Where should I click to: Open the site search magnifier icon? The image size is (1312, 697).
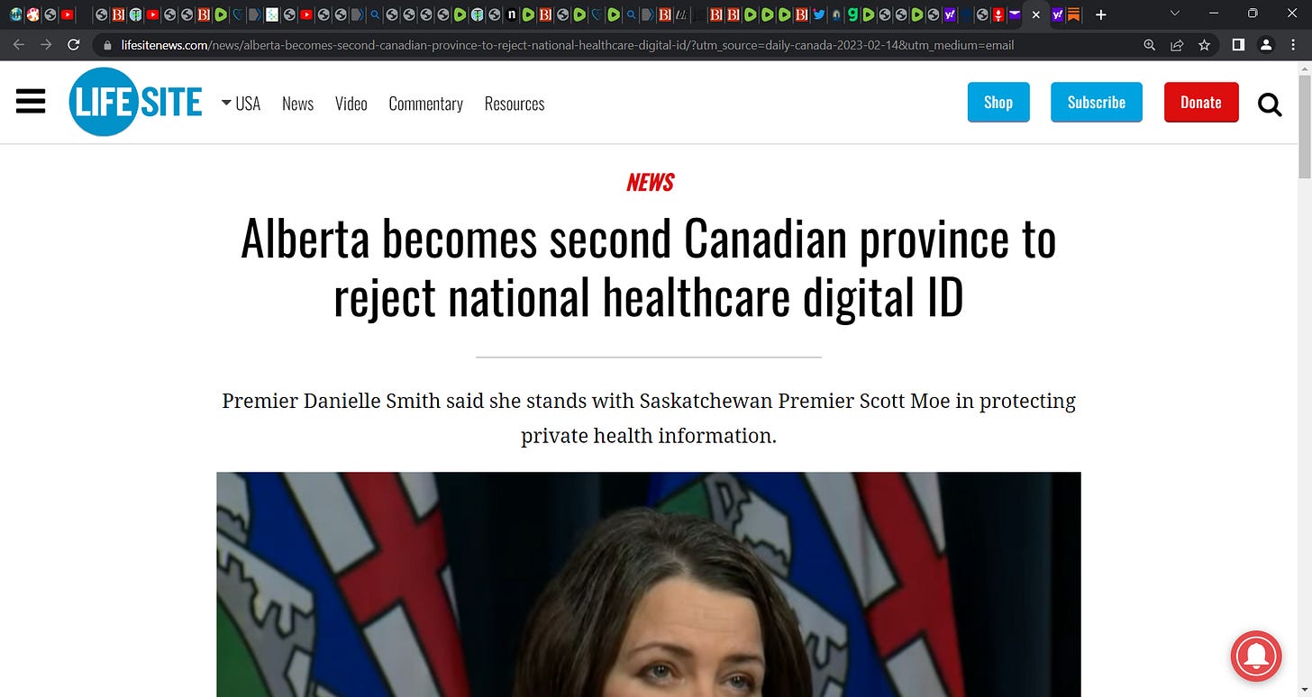tap(1270, 105)
